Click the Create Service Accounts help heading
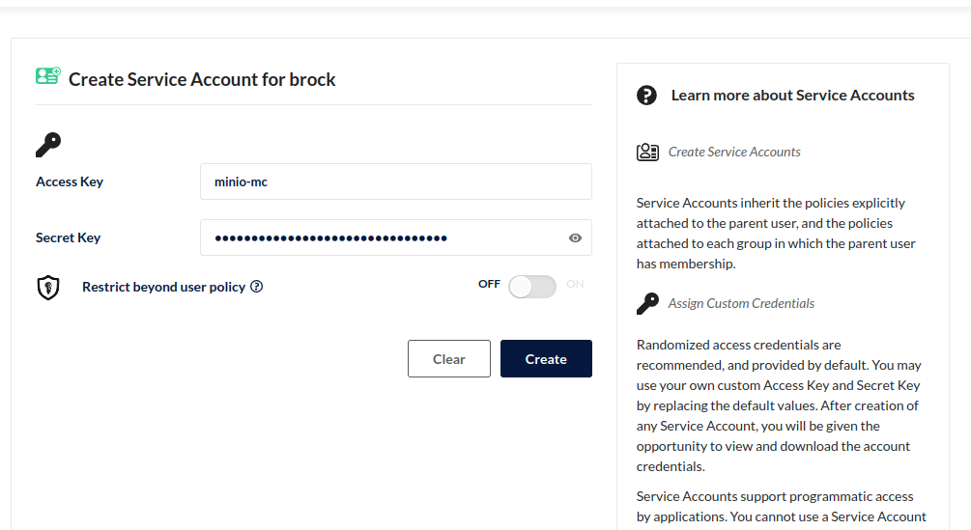Viewport: 971px width, 530px height. coord(734,152)
